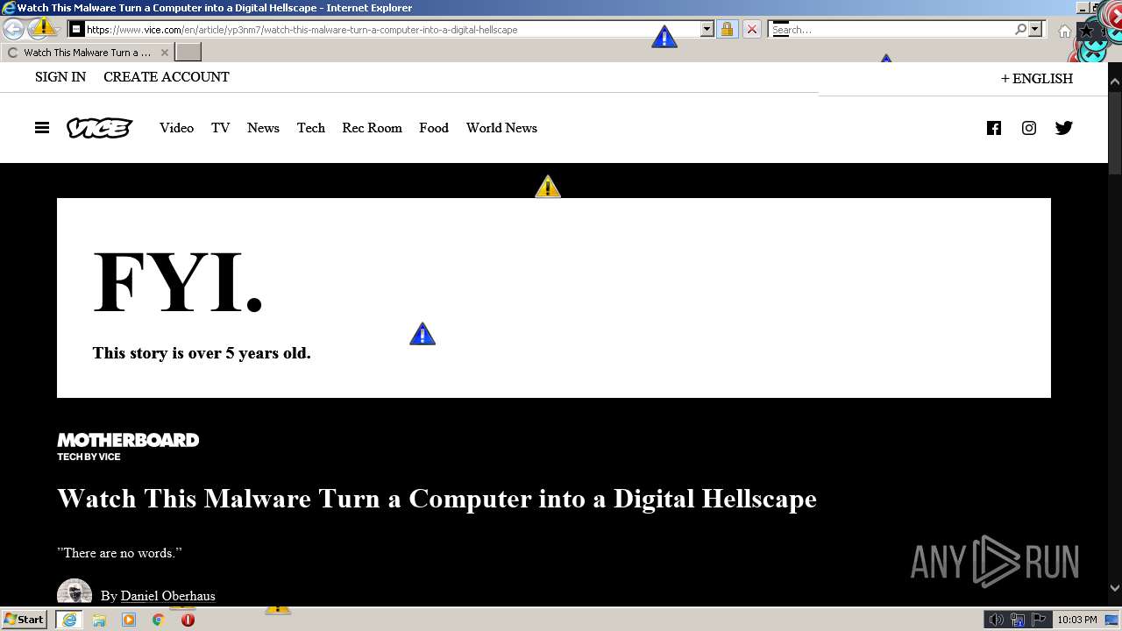The width and height of the screenshot is (1122, 631).
Task: Open the News section
Action: tap(263, 128)
